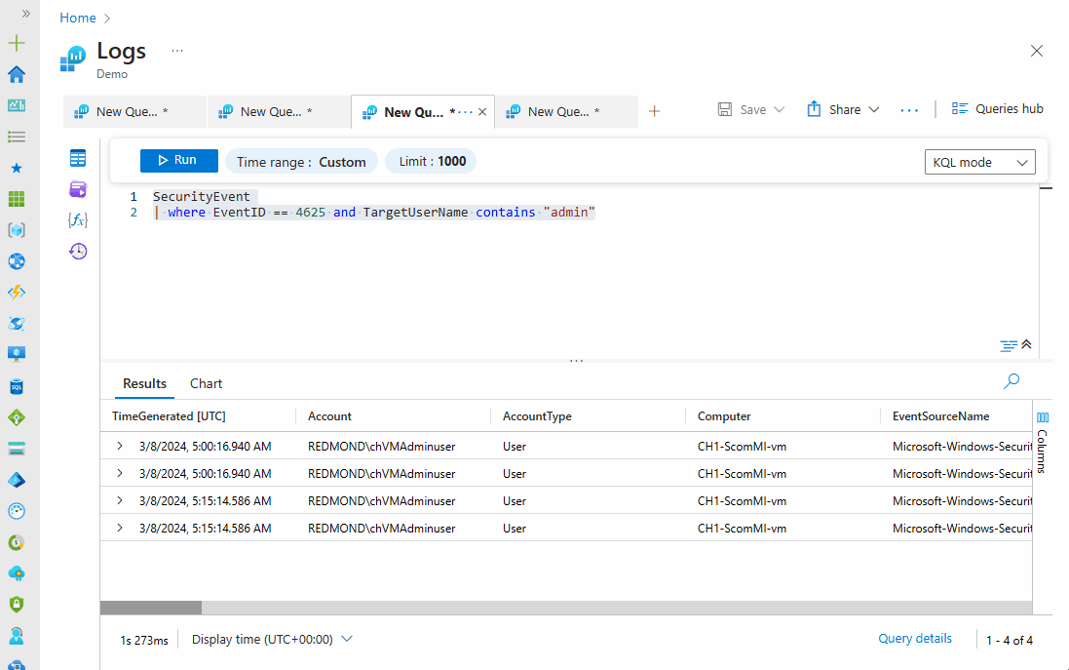
Task: Open the Help and support person icon
Action: [x=17, y=636]
